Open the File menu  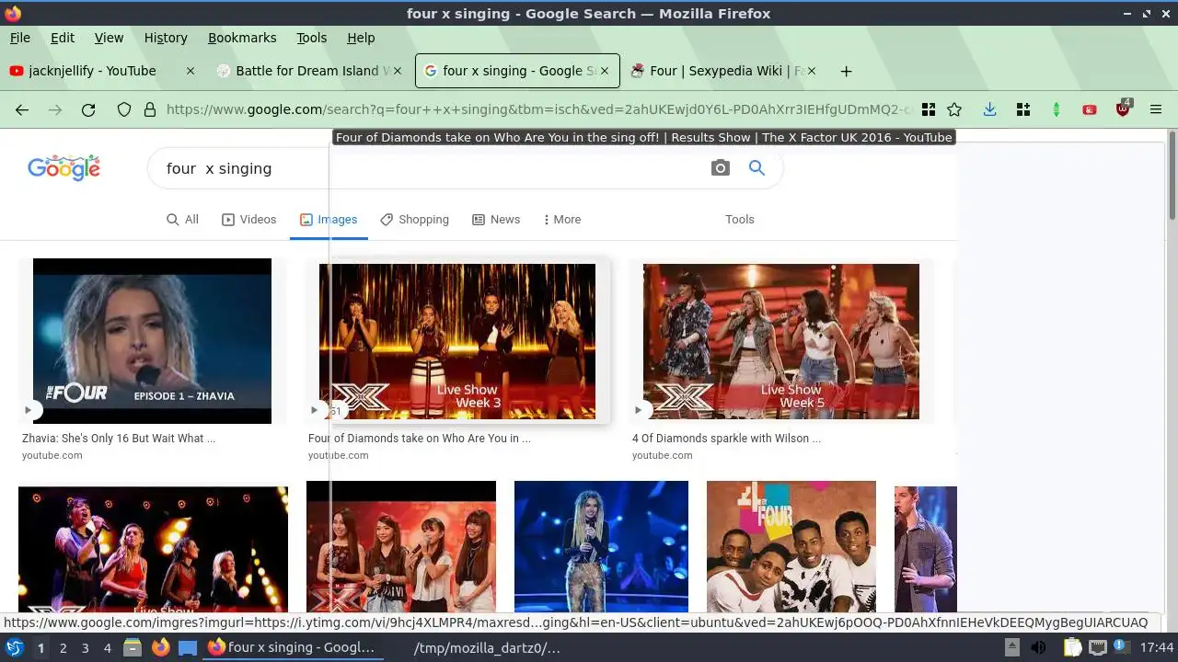point(19,38)
